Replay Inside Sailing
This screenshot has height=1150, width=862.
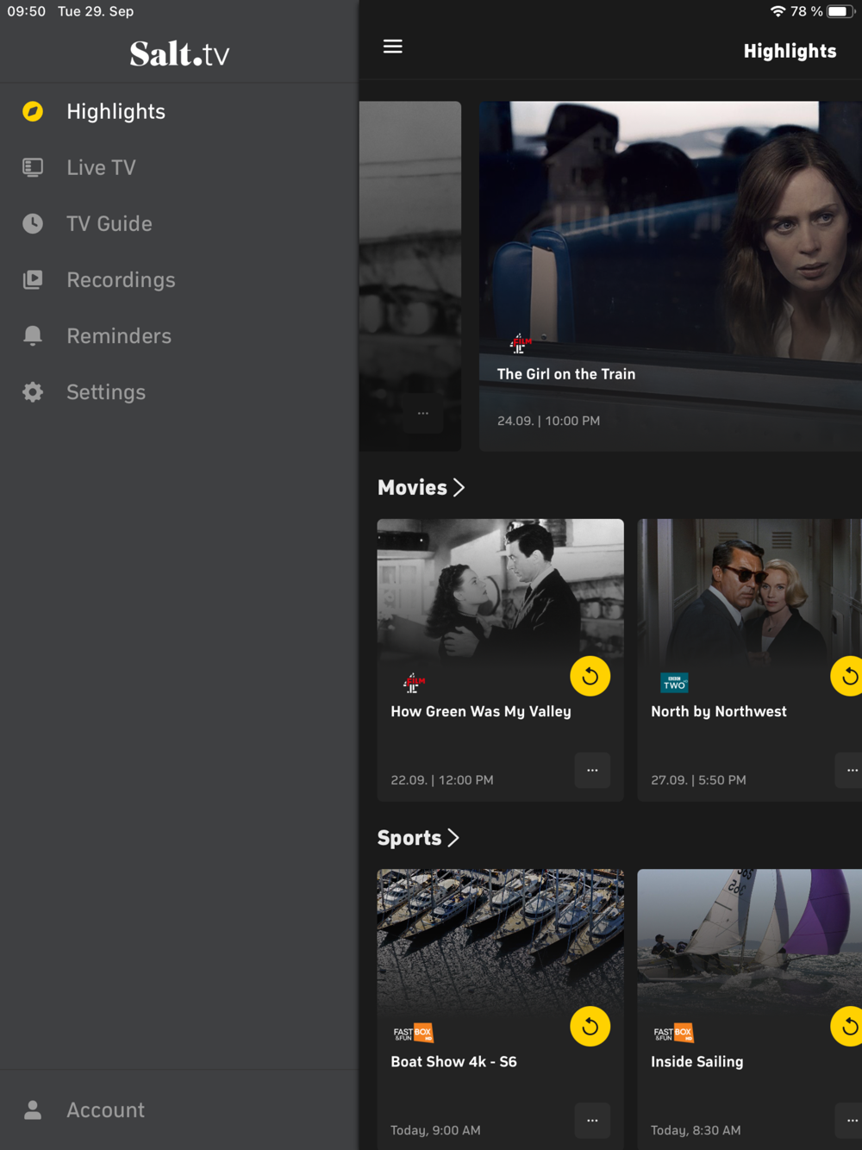(848, 1026)
